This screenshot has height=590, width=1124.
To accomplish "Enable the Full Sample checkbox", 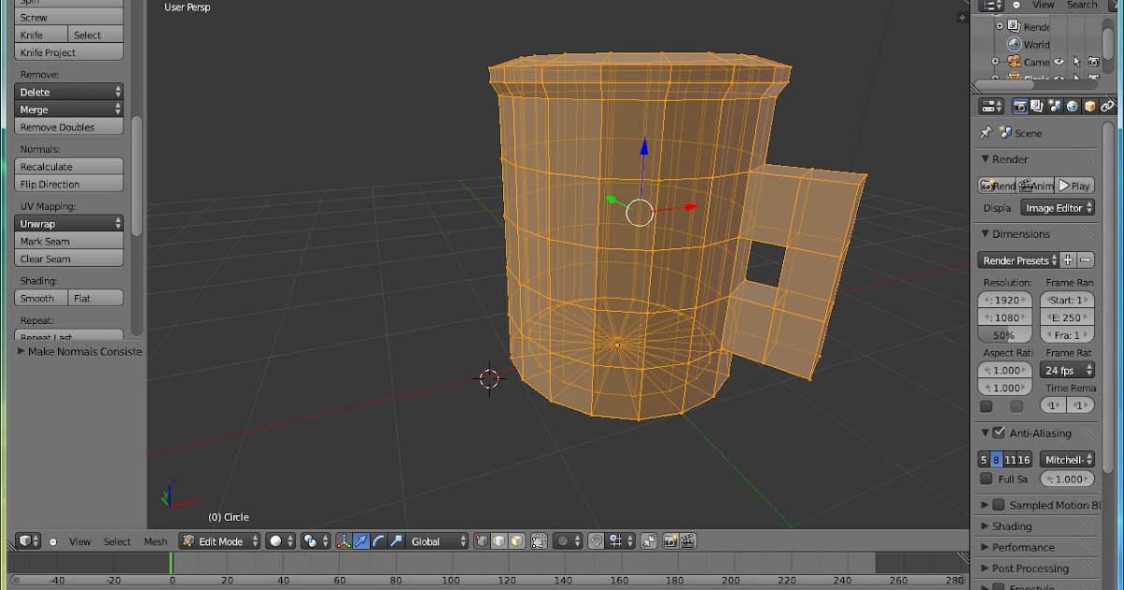I will click(986, 479).
